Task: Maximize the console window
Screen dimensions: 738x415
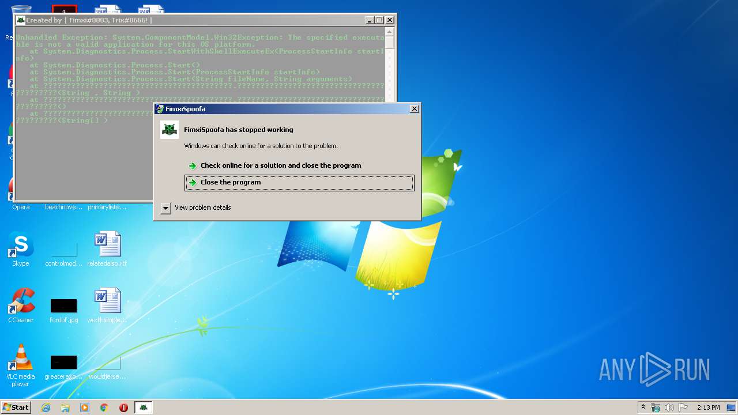Action: point(379,20)
